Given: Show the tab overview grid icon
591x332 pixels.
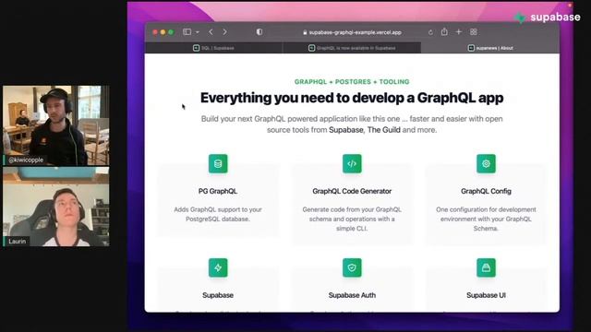Looking at the screenshot, I should pyautogui.click(x=474, y=32).
